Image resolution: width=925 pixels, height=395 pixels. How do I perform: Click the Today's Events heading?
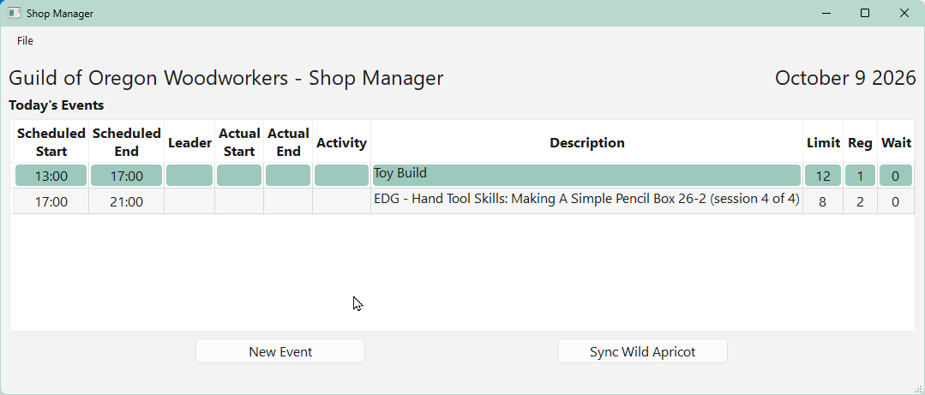pyautogui.click(x=56, y=105)
